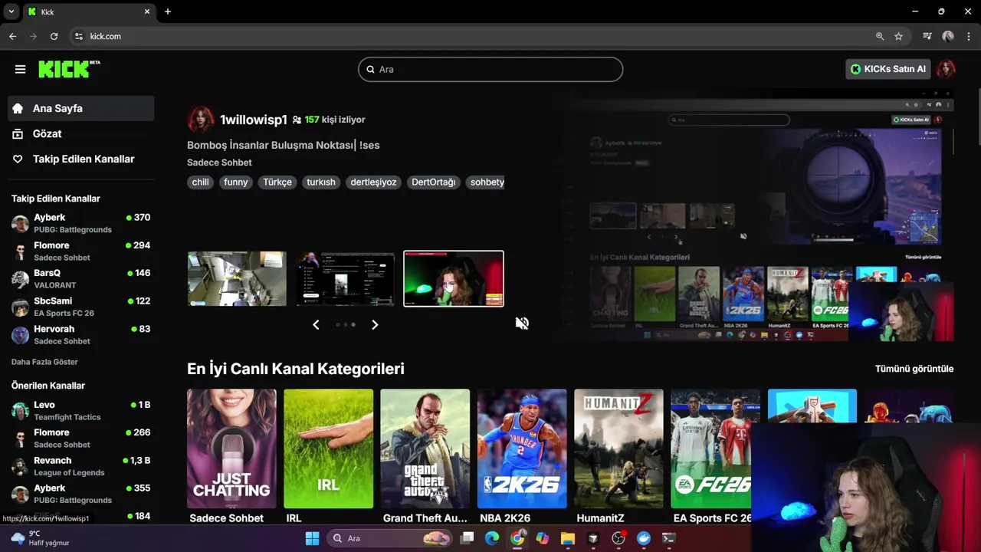The image size is (981, 552).
Task: Click the address bar URL kick.com
Action: tap(105, 36)
